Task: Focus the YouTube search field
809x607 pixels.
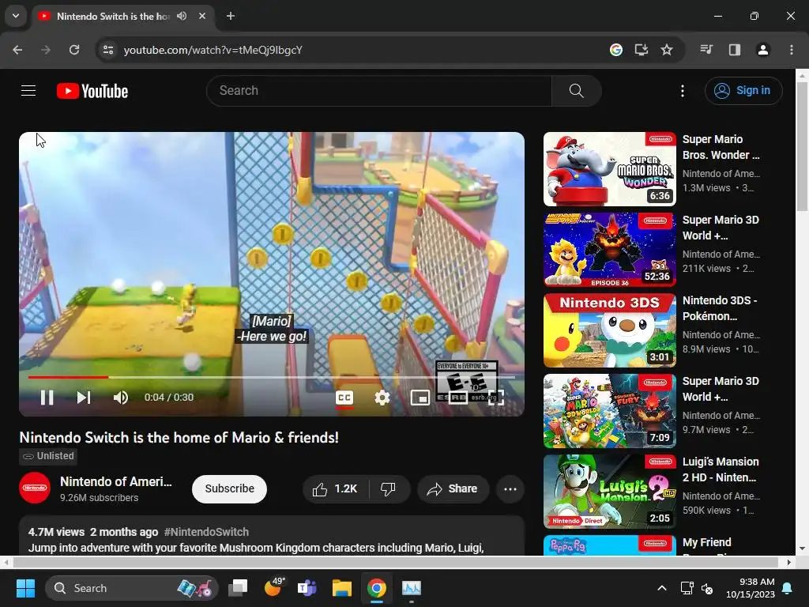Action: tap(379, 91)
